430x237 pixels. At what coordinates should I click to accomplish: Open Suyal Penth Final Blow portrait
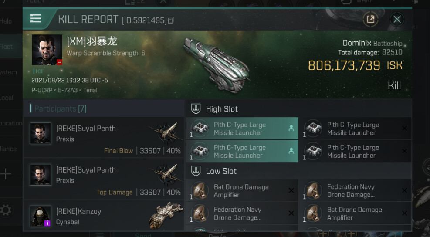click(x=40, y=134)
